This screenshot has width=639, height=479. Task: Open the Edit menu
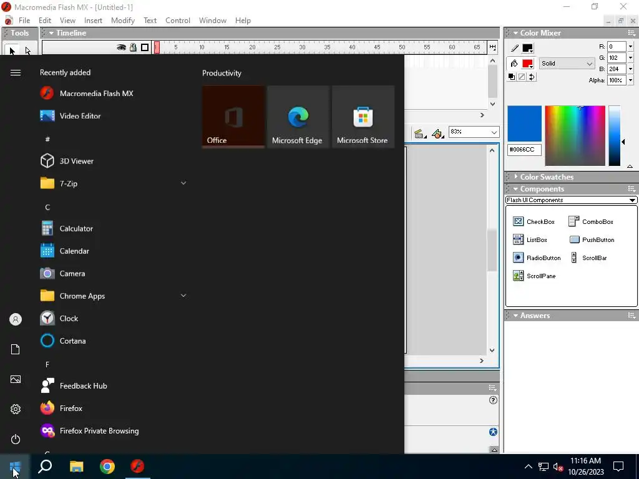tap(45, 21)
